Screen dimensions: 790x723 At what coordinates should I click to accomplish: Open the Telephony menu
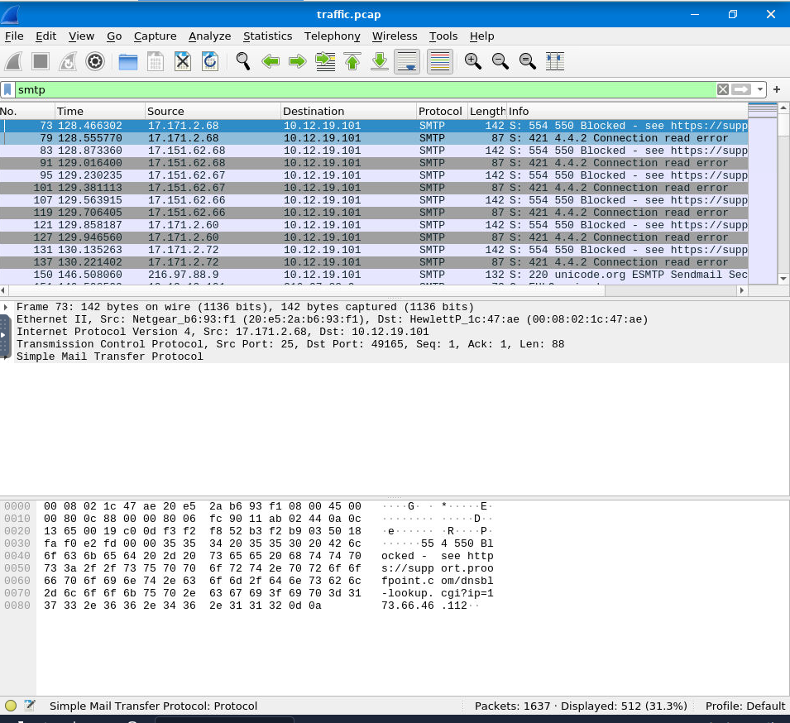[332, 36]
